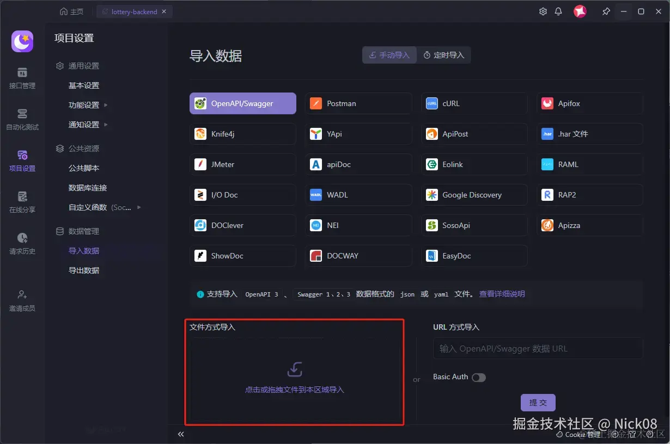
Task: Toggle the Basic Auth switch
Action: (479, 378)
